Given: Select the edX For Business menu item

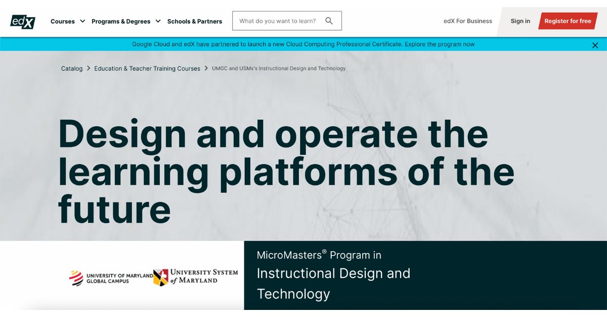Looking at the screenshot, I should pyautogui.click(x=467, y=21).
